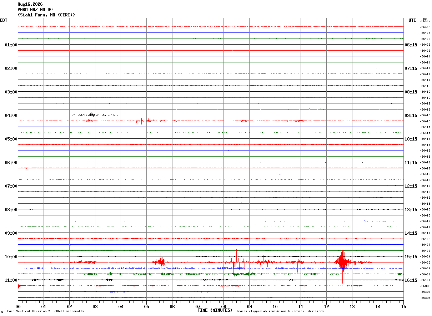This screenshot has height=316, width=432.
Task: Click the 15 minute axis tick label
Action: coord(403,306)
